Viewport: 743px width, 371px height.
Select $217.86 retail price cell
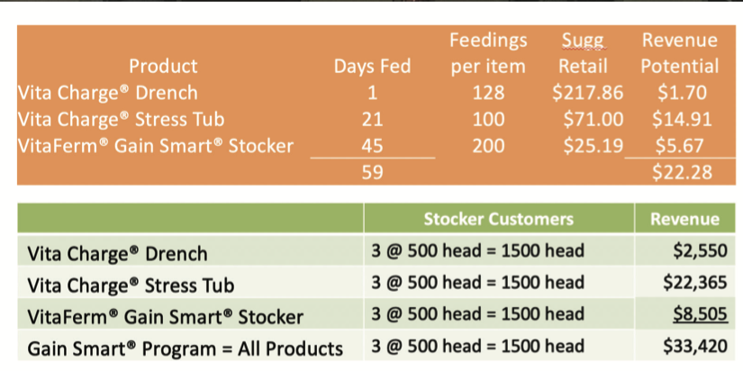pos(587,93)
